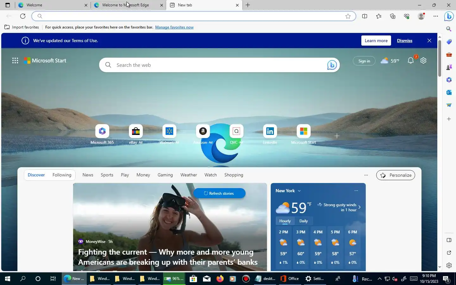
Task: Select Hourly forecast toggle
Action: [x=285, y=221]
